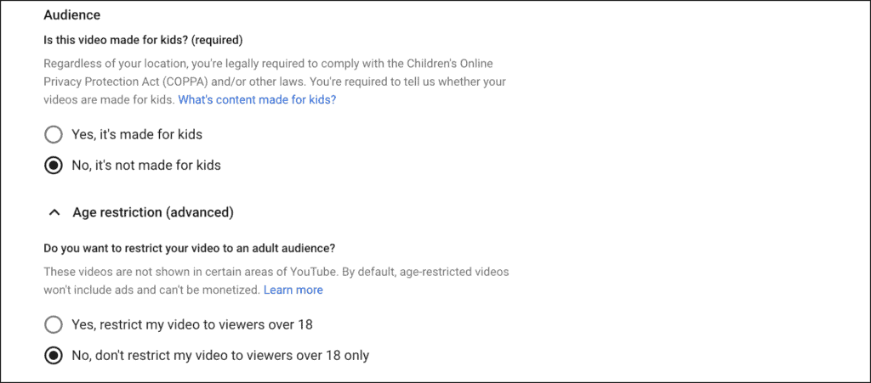Select the "Yes, it's made for kids" radio button
871x383 pixels.
coord(54,134)
